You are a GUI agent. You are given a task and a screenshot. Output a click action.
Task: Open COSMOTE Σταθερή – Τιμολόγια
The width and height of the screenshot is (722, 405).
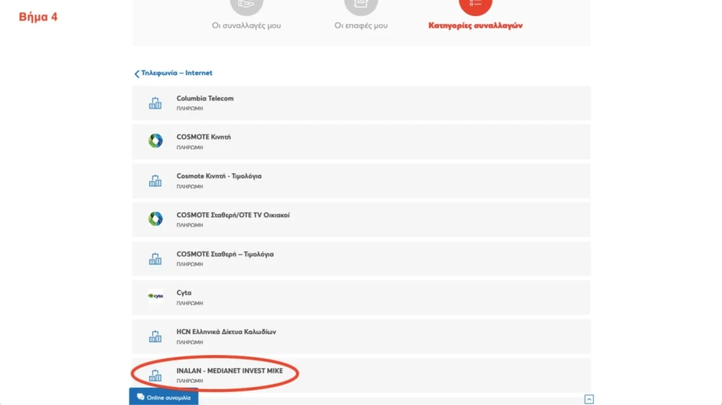[361, 258]
